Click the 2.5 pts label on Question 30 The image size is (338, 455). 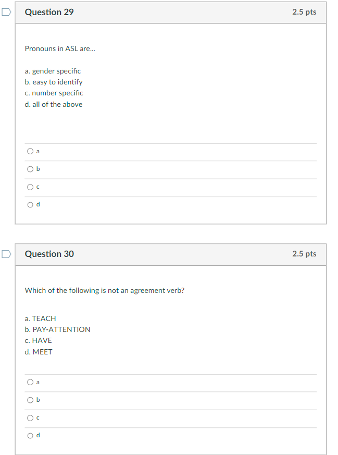tap(304, 254)
